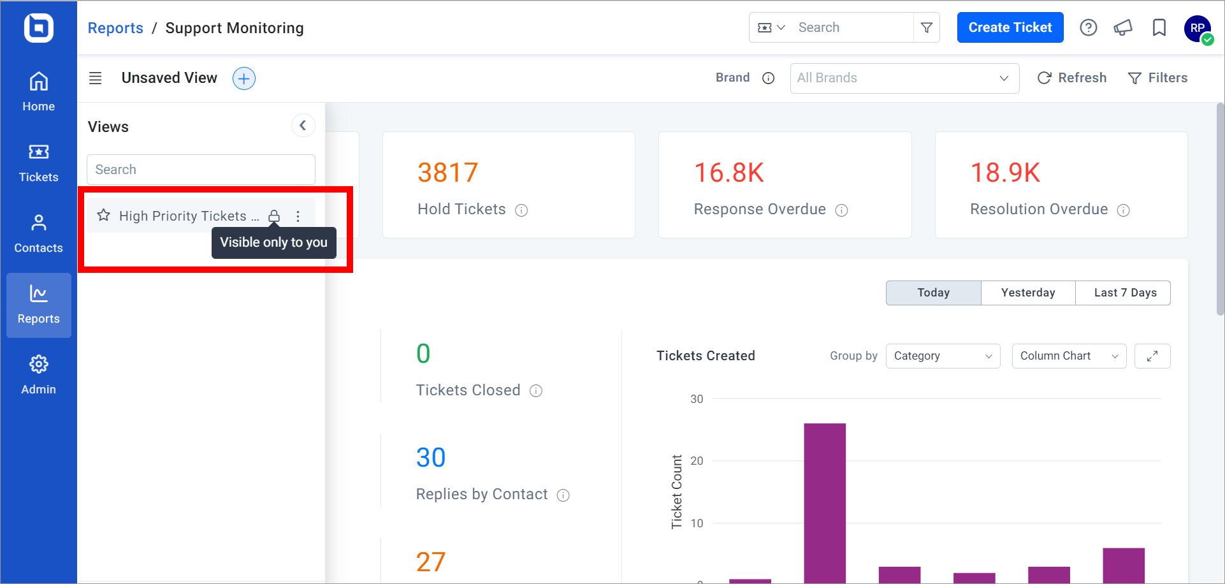Viewport: 1225px width, 584px height.
Task: Open the Column Chart type dropdown
Action: click(x=1069, y=356)
